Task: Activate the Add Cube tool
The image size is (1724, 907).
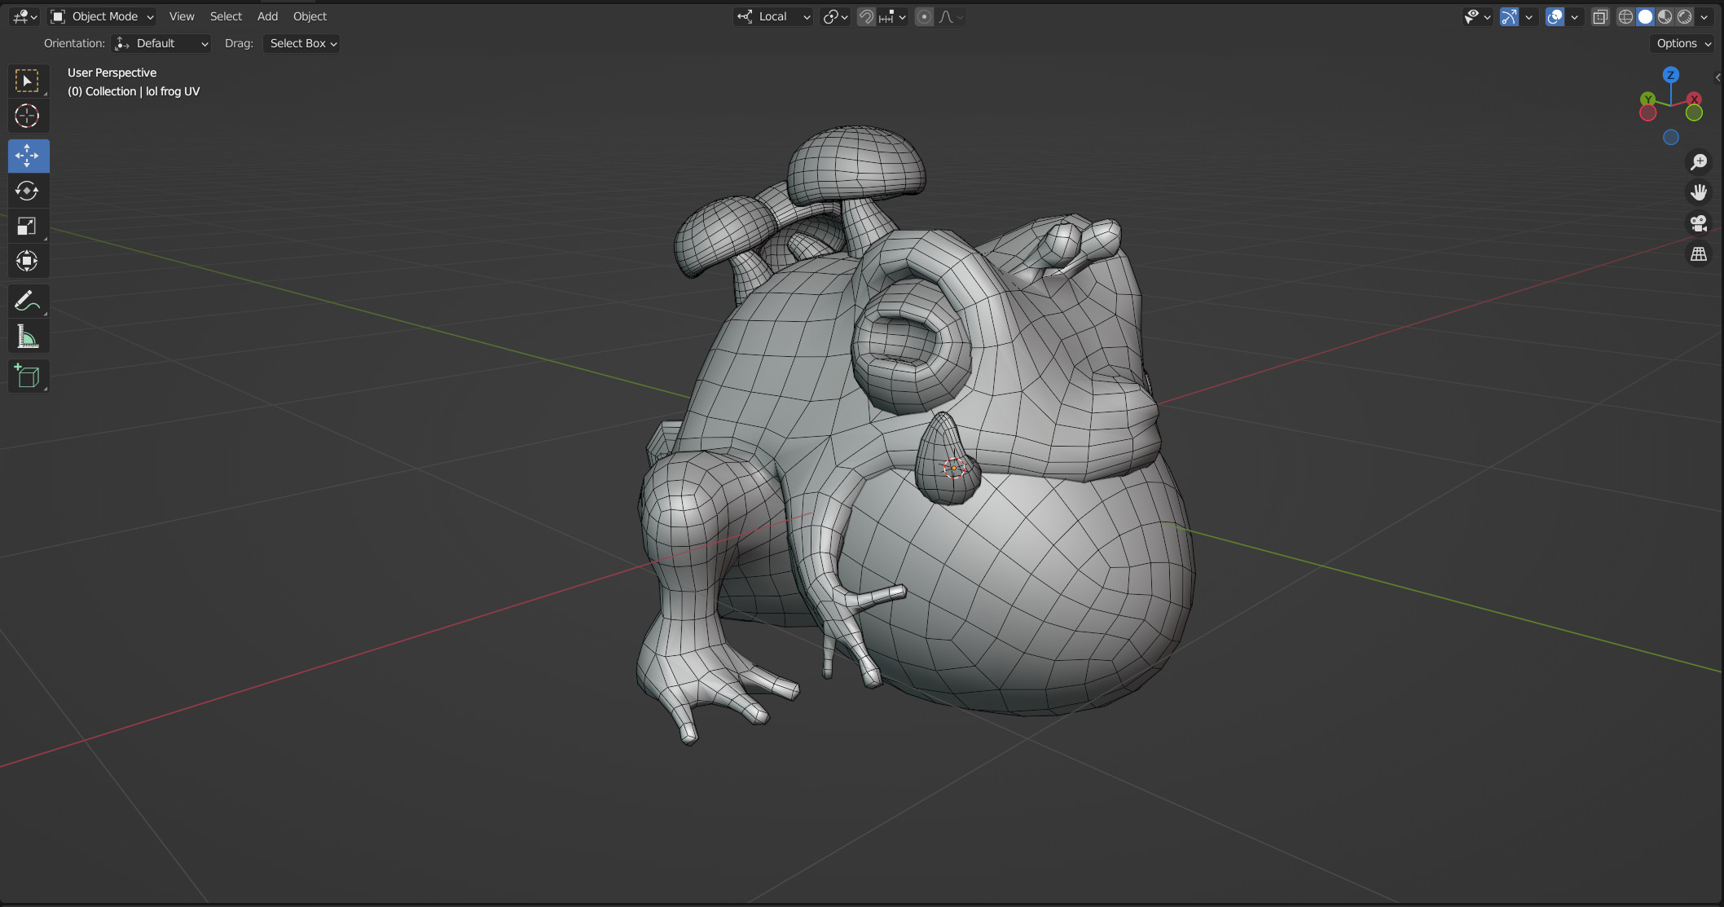Action: point(28,376)
